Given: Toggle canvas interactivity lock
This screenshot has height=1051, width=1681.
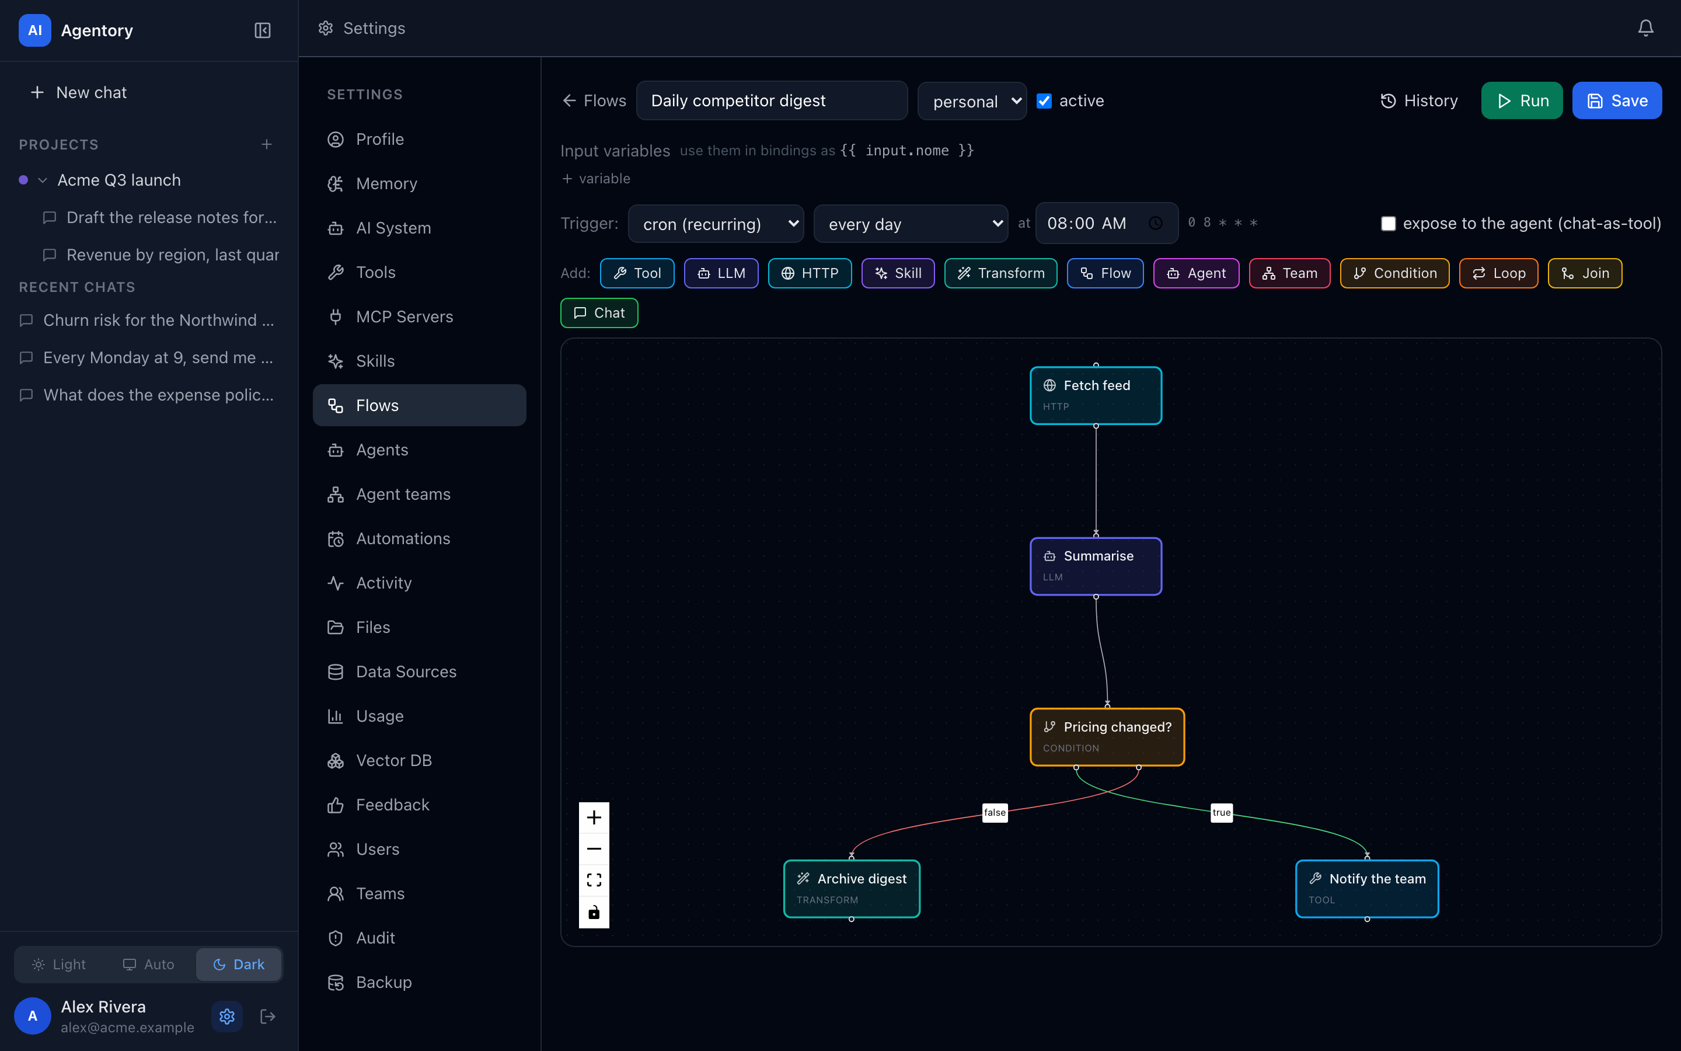Looking at the screenshot, I should point(594,912).
